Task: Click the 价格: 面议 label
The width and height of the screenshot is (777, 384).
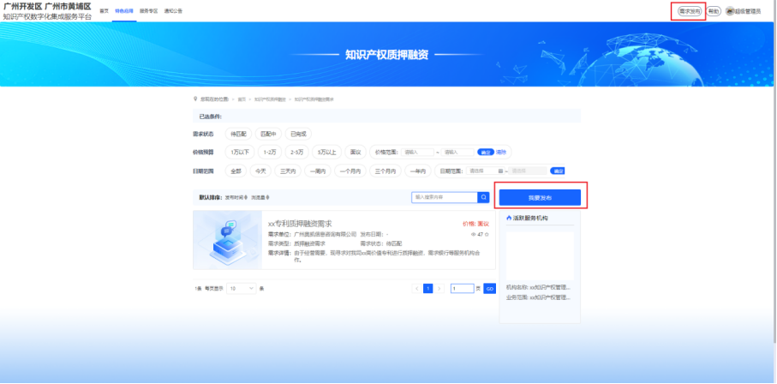Action: point(475,224)
